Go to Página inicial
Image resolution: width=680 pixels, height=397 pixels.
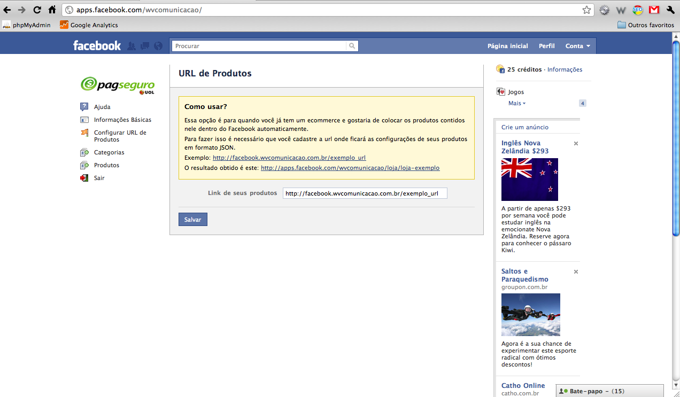[507, 46]
